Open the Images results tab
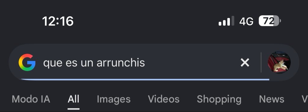 [x=113, y=99]
